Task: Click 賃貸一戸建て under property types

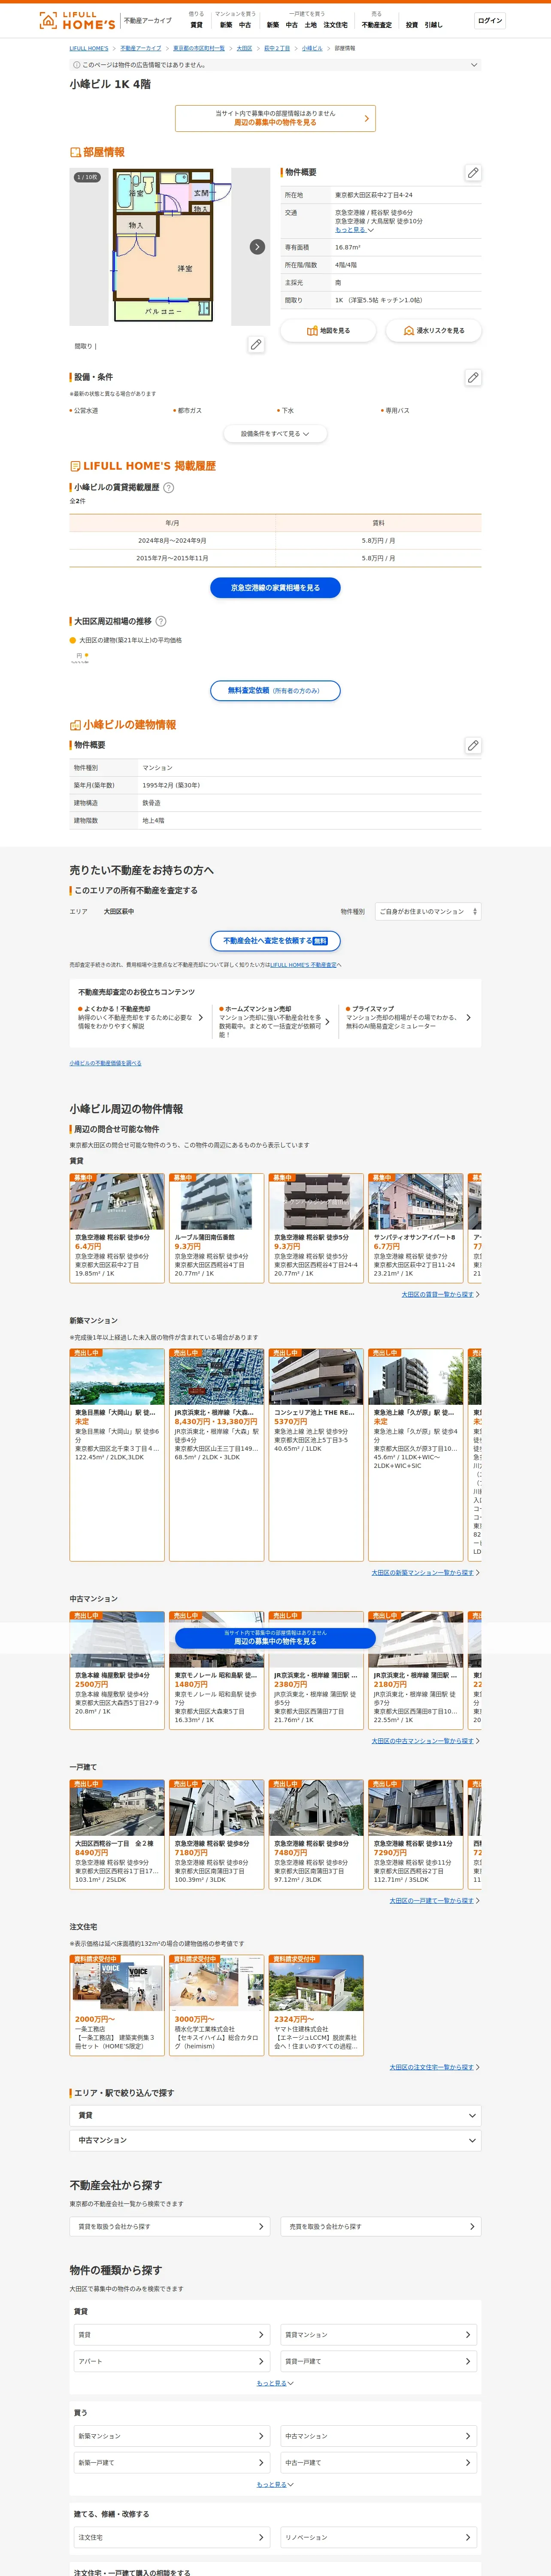Action: click(x=378, y=2361)
